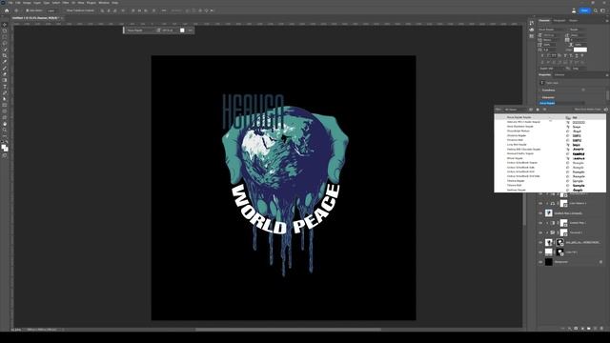This screenshot has height=343, width=610.
Task: Click the Search icon at top right
Action: tap(596, 10)
